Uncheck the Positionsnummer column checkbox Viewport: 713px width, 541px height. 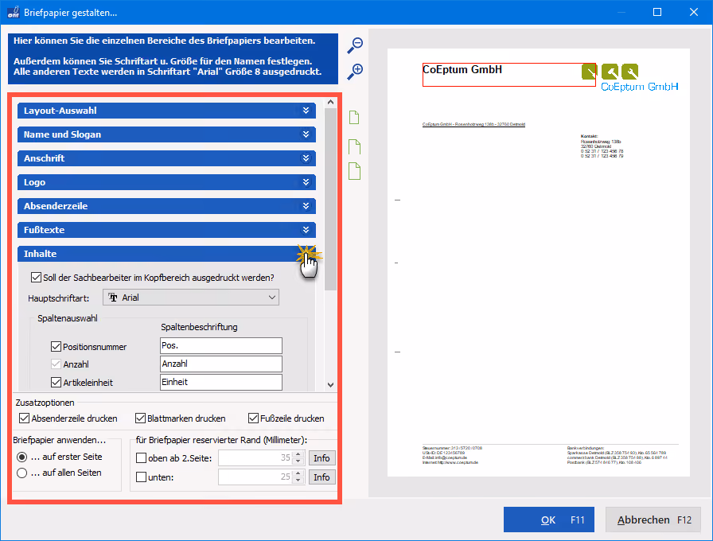tap(56, 346)
